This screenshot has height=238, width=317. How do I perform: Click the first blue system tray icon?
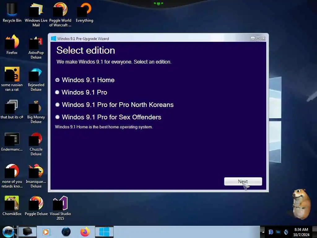[x=271, y=232]
